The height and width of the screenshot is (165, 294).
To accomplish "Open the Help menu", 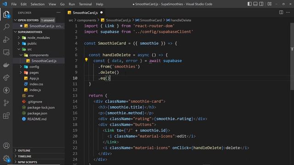I will (x=100, y=4).
